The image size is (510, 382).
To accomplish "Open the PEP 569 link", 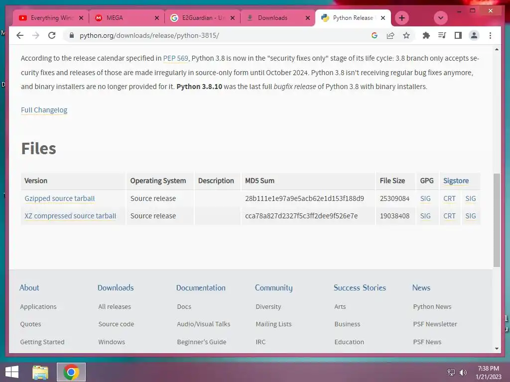I will [176, 58].
